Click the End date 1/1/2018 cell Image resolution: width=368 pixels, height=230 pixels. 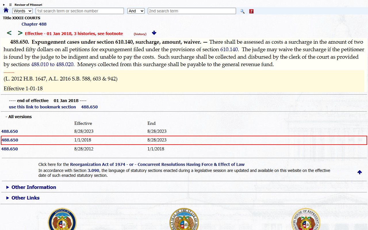point(156,149)
